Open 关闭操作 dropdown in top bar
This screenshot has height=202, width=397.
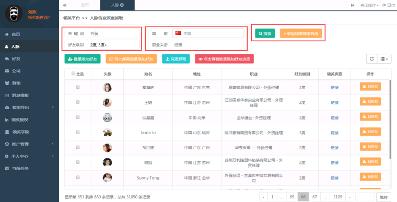point(369,5)
